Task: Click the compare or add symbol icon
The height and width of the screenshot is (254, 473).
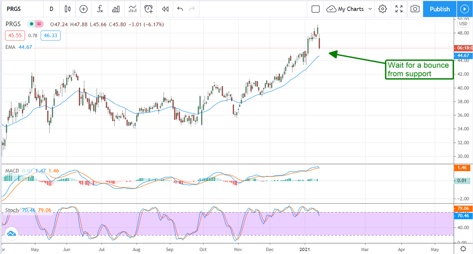Action: point(84,9)
